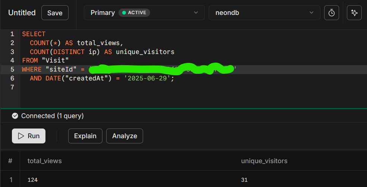The height and width of the screenshot is (187, 367).
Task: Click the AI sparkle assistant icon
Action: (354, 13)
